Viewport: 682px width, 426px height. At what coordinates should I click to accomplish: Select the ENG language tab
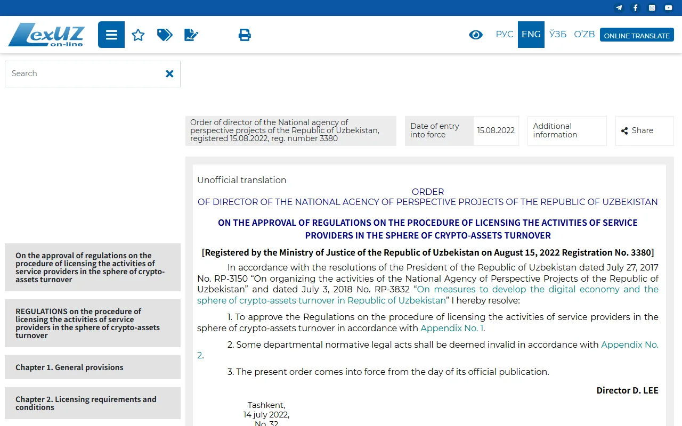point(531,35)
